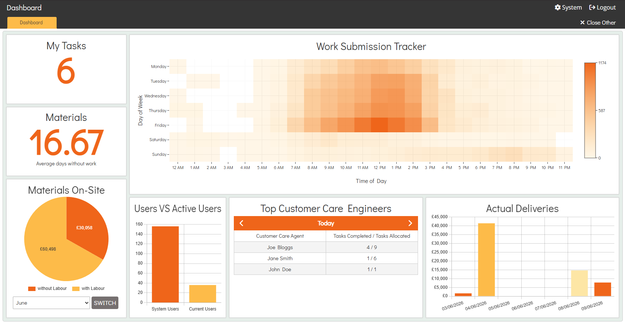Click the Current Users bar

tap(203, 294)
